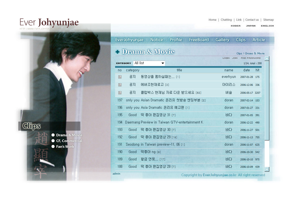Open the Link page in the top-right menu

coord(239,20)
